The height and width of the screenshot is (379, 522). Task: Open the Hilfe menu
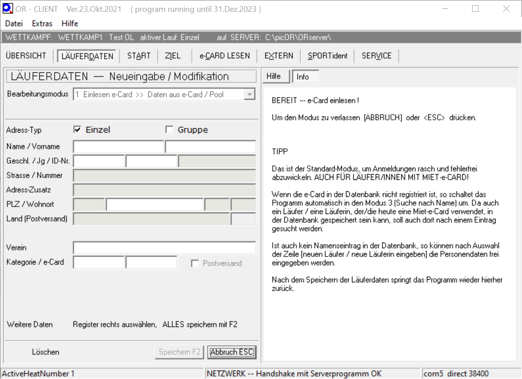pos(70,24)
